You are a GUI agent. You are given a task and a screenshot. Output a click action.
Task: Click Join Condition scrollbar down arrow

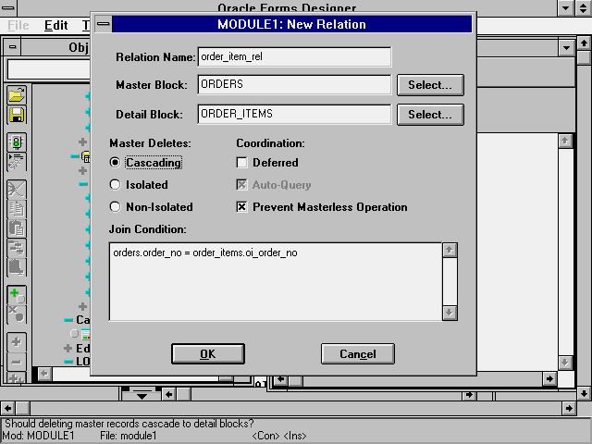point(450,313)
